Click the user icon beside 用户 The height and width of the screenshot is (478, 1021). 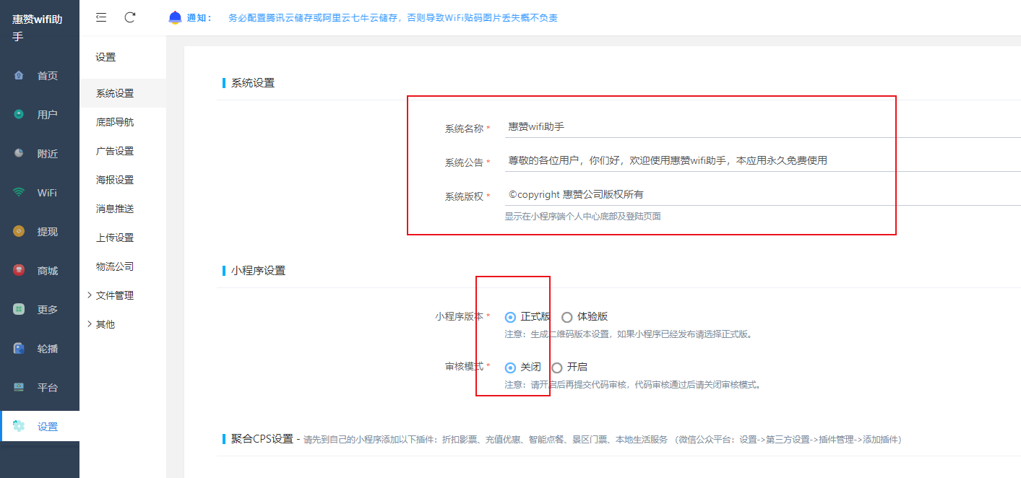(x=19, y=114)
